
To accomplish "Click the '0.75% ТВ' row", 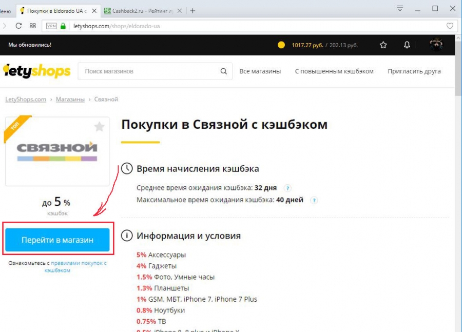I will tap(151, 321).
